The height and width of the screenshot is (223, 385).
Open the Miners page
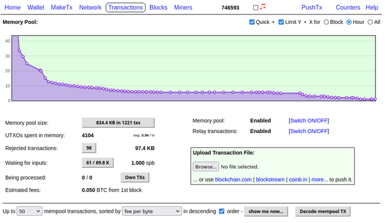(183, 8)
